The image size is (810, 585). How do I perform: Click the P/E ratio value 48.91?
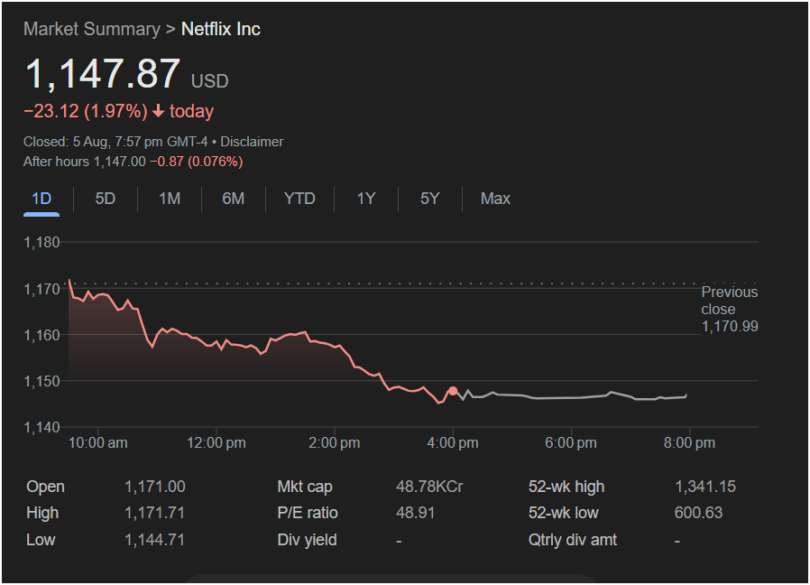point(415,513)
